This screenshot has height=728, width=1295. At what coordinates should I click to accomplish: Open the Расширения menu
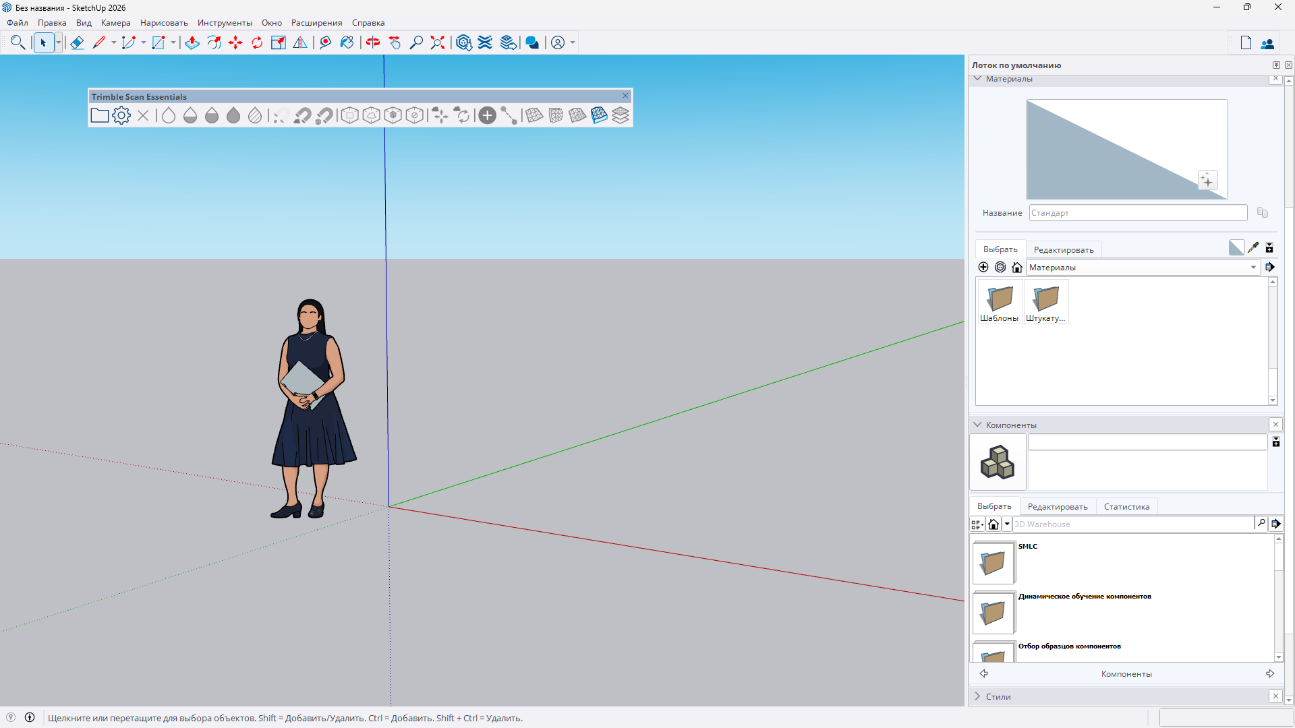(x=316, y=23)
